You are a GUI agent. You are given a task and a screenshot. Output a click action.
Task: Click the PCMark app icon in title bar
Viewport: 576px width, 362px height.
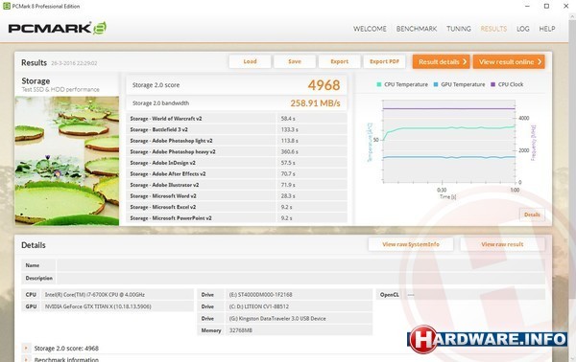(x=7, y=6)
